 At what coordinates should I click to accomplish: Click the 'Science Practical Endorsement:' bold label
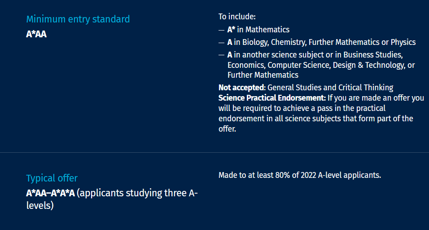(x=272, y=98)
